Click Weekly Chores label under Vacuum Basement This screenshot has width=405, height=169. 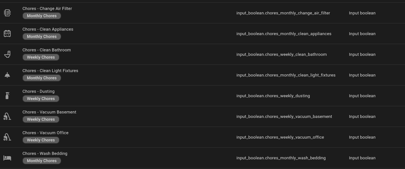point(41,119)
